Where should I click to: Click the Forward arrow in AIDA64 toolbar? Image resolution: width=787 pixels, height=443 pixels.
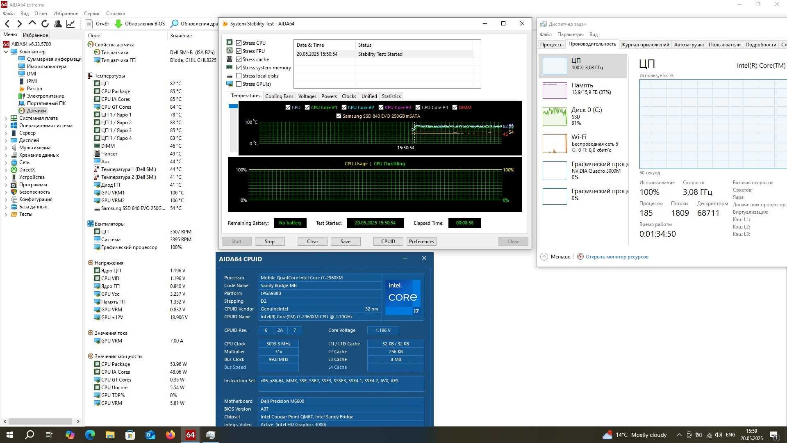tap(19, 24)
